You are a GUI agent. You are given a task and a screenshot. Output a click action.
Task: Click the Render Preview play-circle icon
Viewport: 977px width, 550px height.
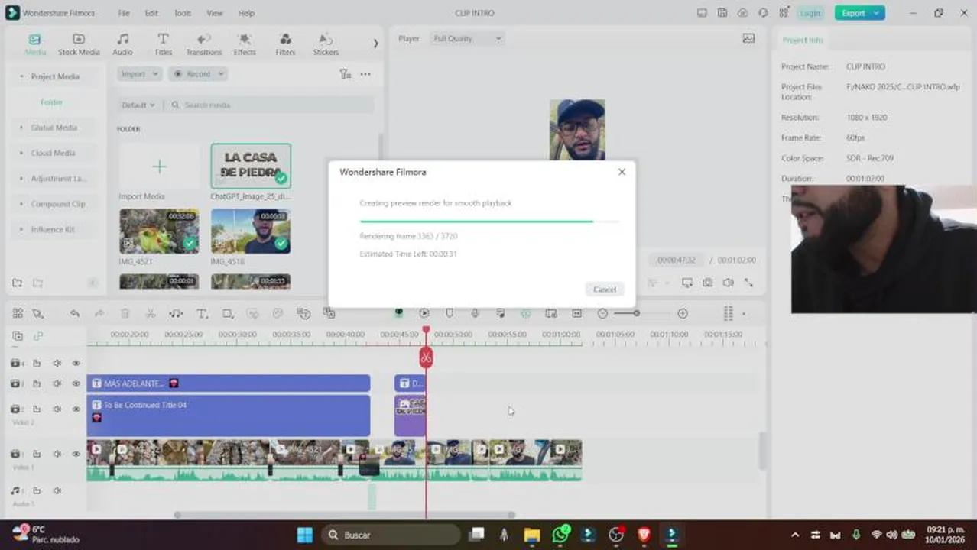(x=424, y=313)
